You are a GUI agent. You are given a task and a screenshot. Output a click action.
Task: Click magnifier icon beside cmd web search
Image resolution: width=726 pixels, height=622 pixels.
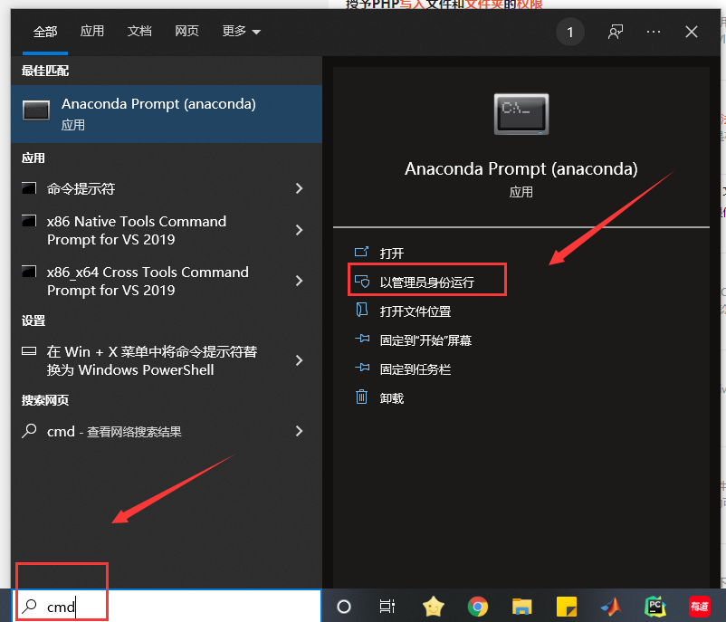tap(29, 431)
